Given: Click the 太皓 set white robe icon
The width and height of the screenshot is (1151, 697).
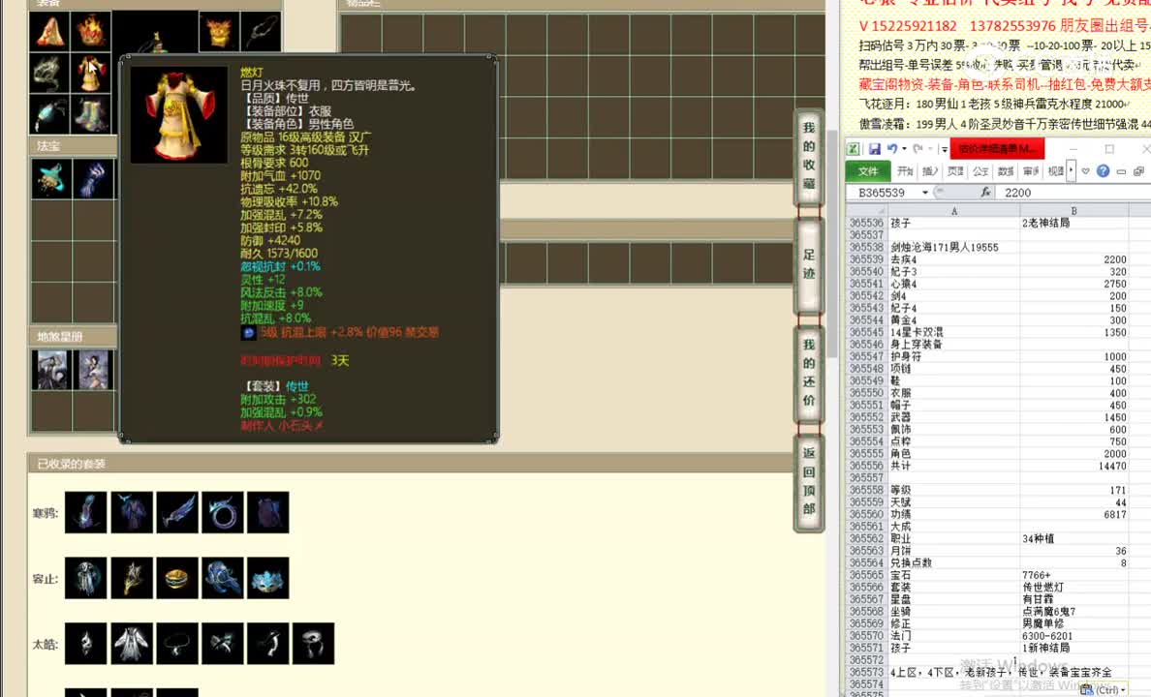Looking at the screenshot, I should pyautogui.click(x=132, y=644).
